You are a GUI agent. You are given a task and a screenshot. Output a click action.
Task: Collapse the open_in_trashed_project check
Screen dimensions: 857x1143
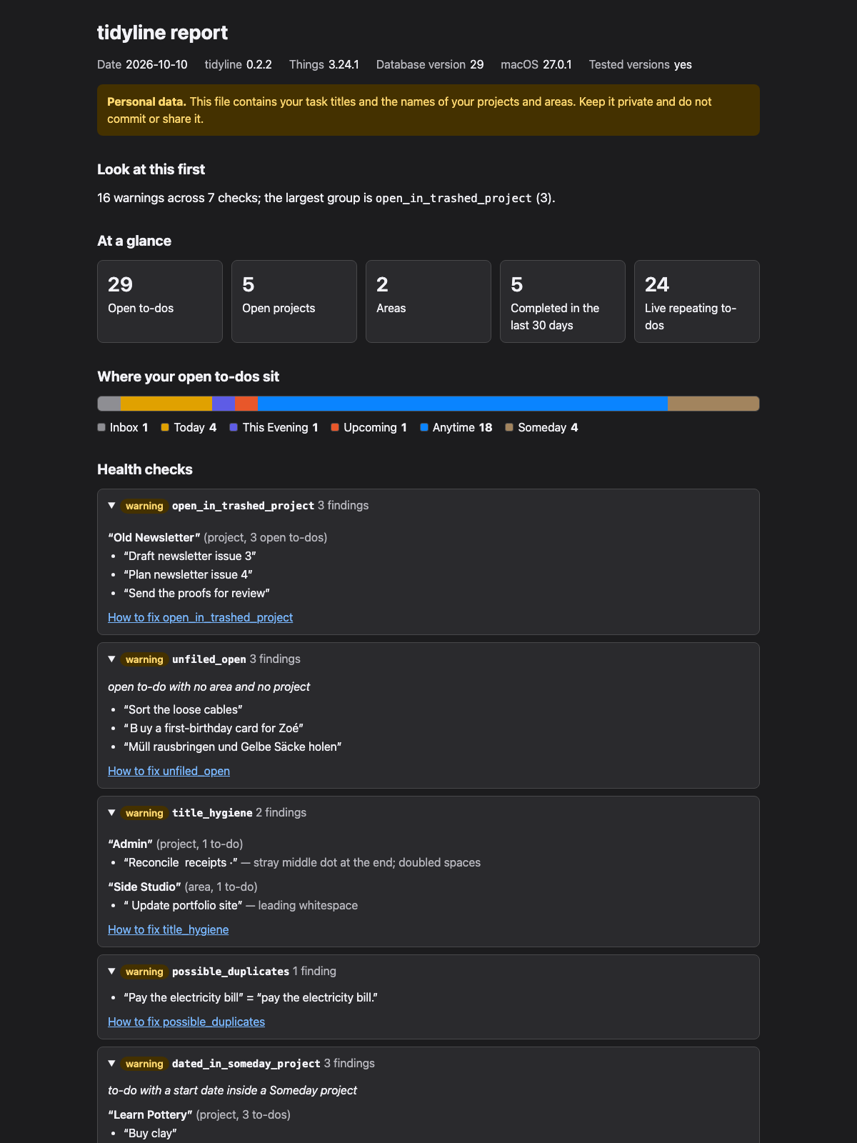[111, 506]
